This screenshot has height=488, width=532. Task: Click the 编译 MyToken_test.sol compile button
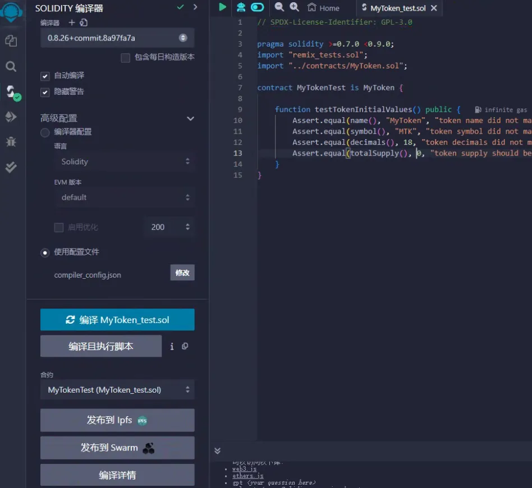117,320
